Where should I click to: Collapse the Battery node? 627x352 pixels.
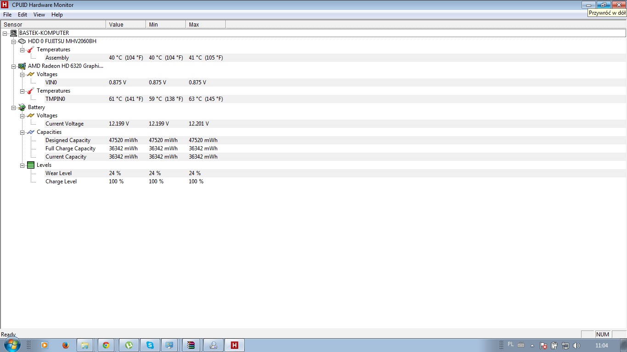(14, 107)
